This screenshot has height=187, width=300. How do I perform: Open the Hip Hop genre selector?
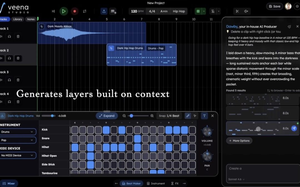point(179,11)
